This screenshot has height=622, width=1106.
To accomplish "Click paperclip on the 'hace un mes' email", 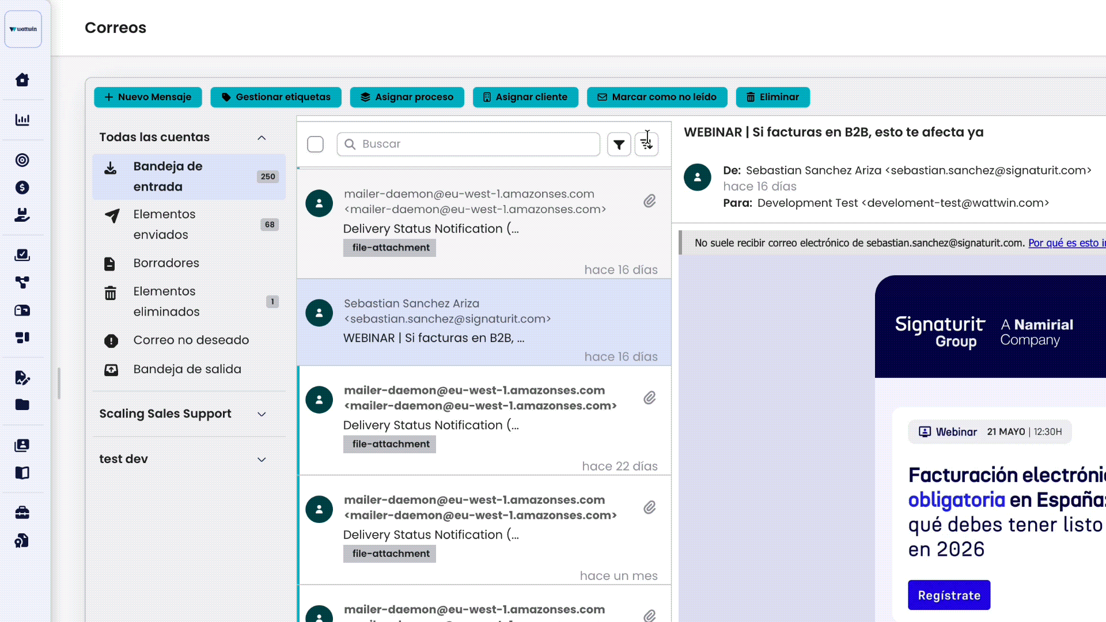I will (650, 507).
